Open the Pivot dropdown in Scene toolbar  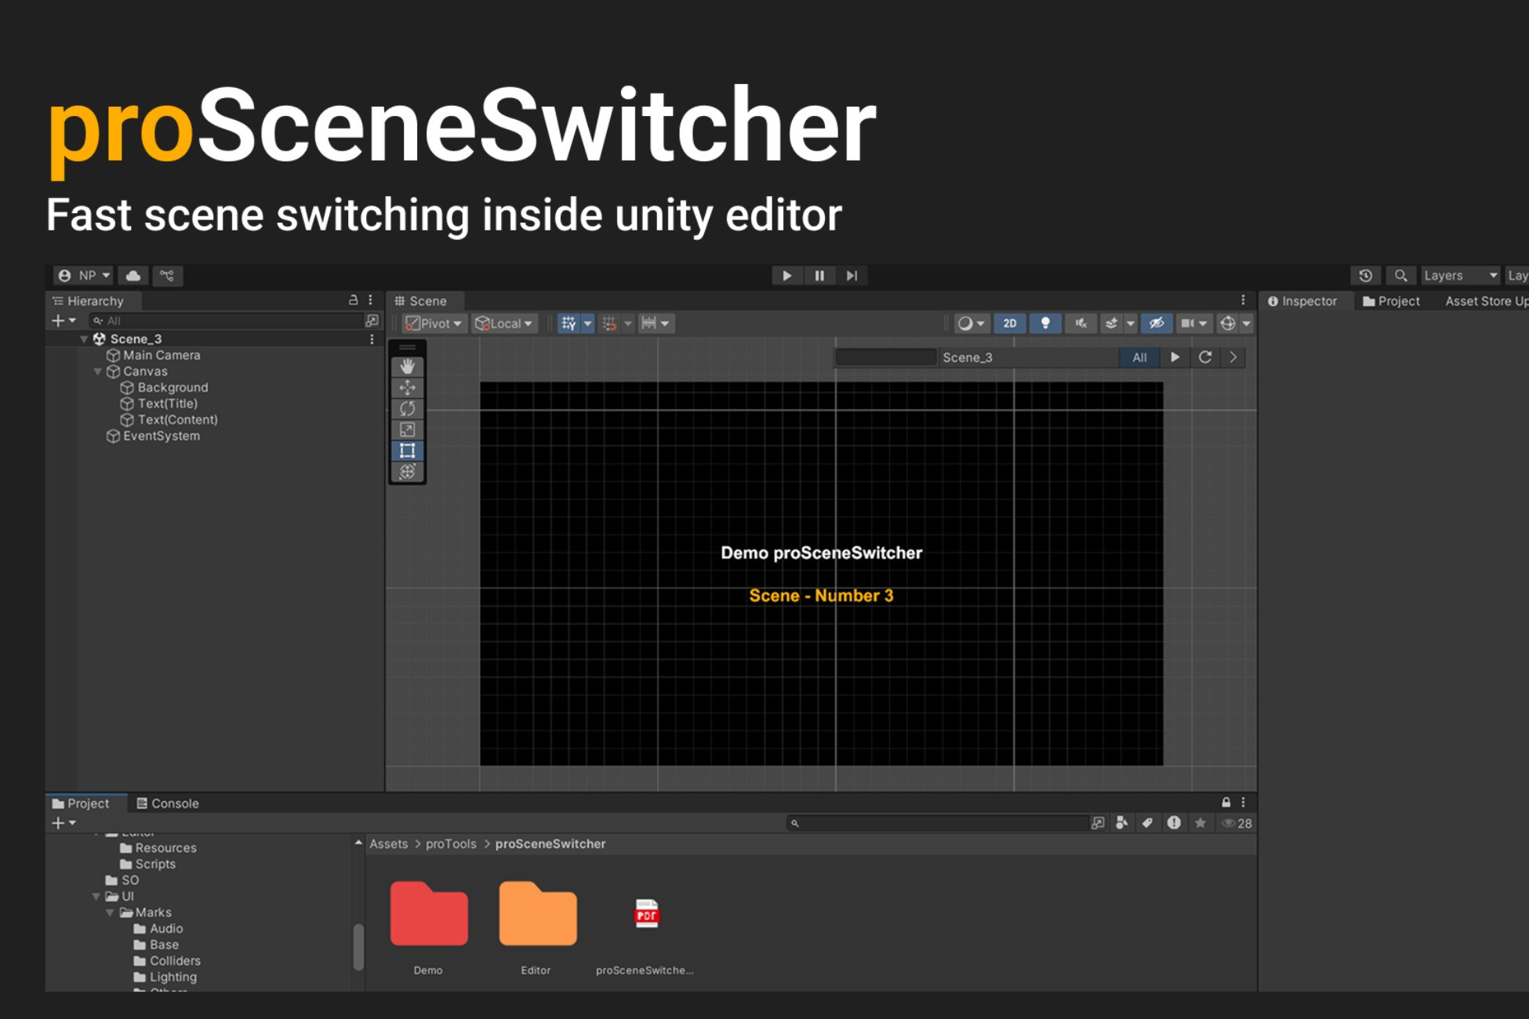433,323
